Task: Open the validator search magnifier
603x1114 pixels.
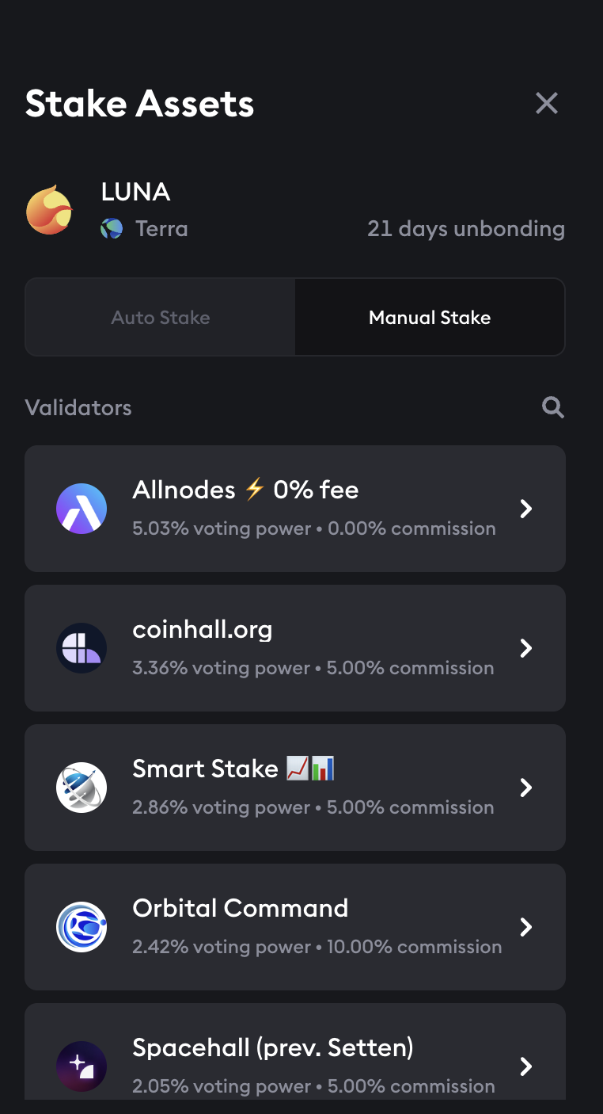Action: pyautogui.click(x=552, y=407)
